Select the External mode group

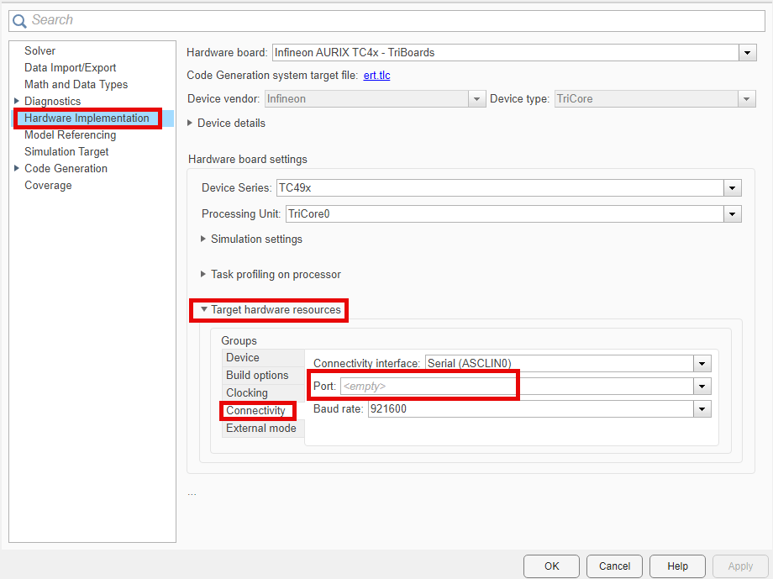pos(263,428)
